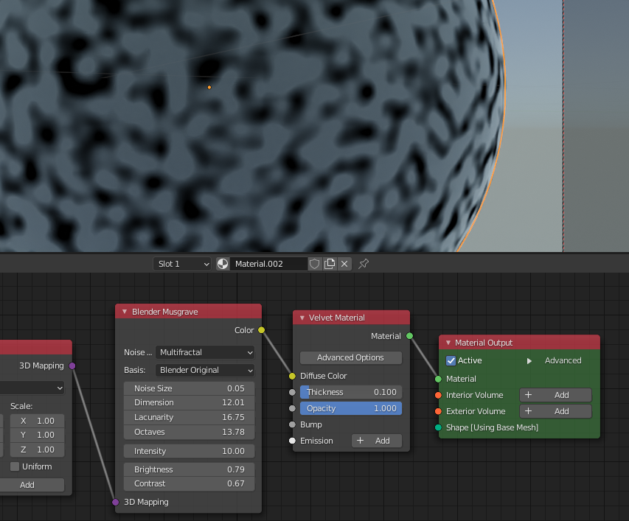The image size is (629, 521).
Task: Click the duplicate material icon
Action: click(330, 264)
